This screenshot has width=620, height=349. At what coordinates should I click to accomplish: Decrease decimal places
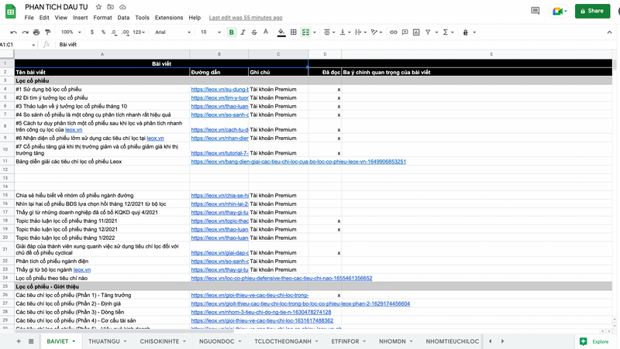114,33
